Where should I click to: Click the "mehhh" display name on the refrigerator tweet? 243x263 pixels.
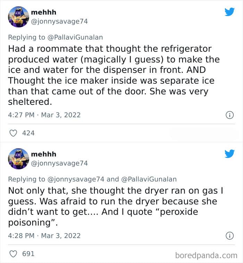(43, 12)
